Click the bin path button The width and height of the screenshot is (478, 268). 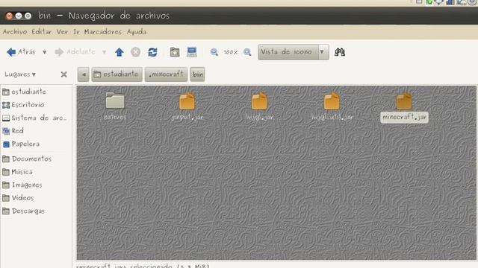197,74
